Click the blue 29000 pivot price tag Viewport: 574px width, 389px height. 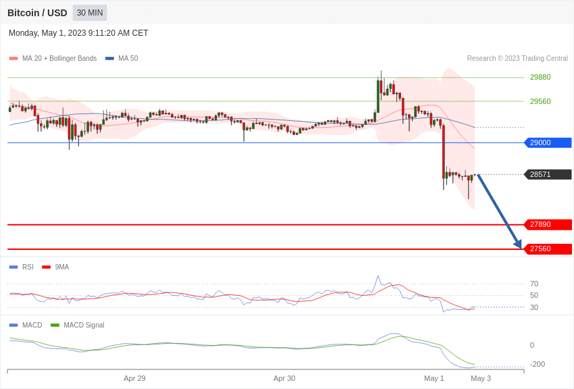pos(548,142)
